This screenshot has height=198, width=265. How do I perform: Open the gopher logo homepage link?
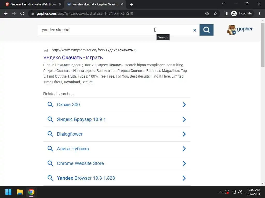coord(240,30)
